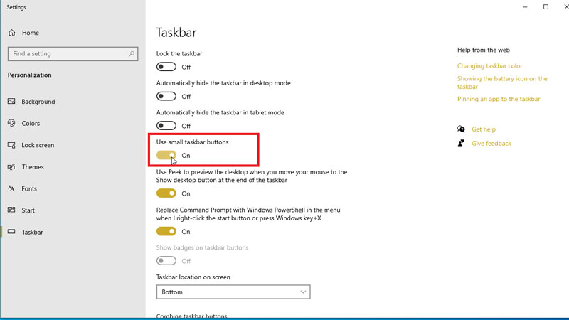
Task: Toggle the Lock the taskbar switch
Action: click(166, 67)
